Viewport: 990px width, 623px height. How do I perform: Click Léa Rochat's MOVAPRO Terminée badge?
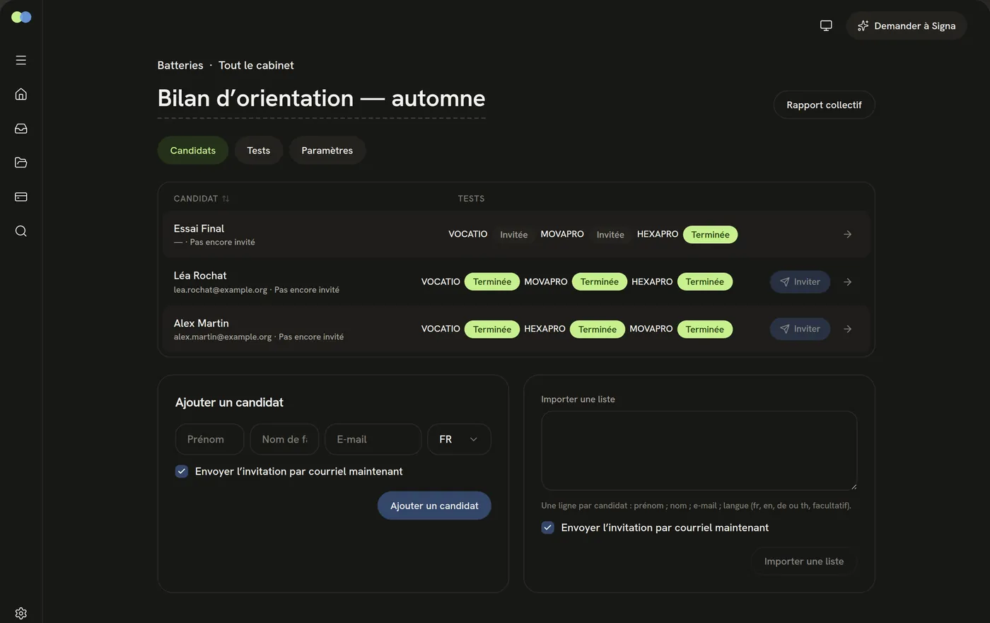point(600,282)
